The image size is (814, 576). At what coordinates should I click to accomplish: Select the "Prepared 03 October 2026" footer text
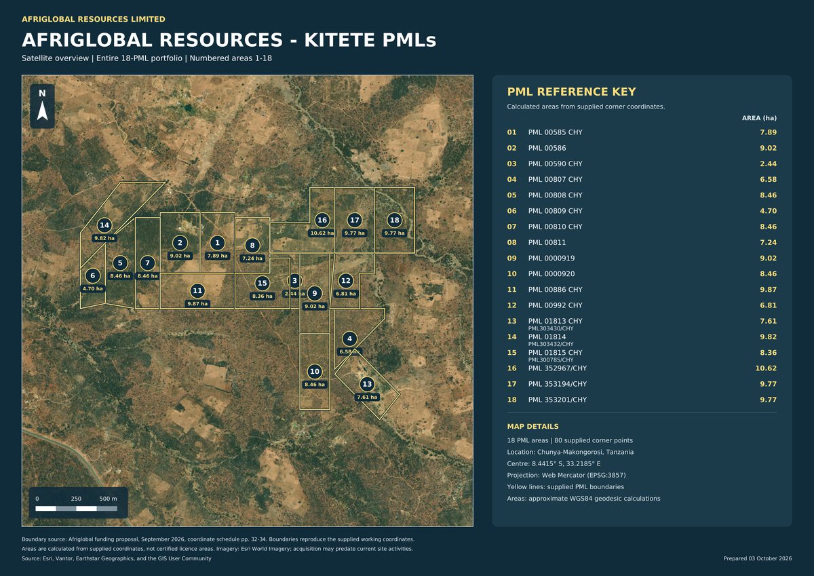pos(758,558)
